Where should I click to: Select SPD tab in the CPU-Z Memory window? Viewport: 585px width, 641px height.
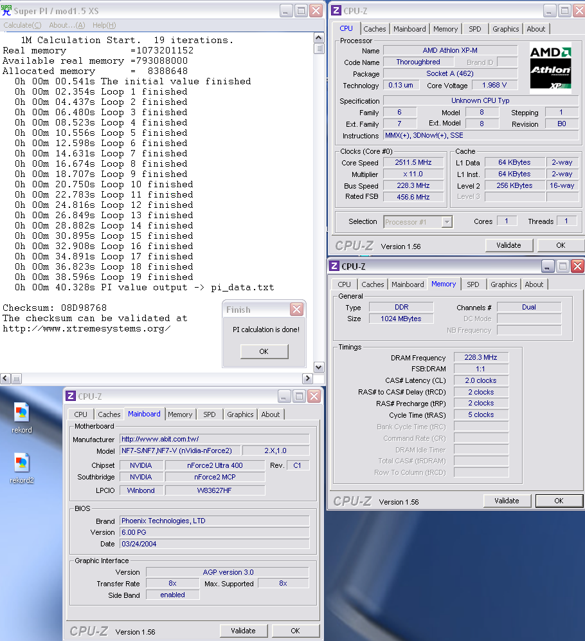click(x=473, y=284)
